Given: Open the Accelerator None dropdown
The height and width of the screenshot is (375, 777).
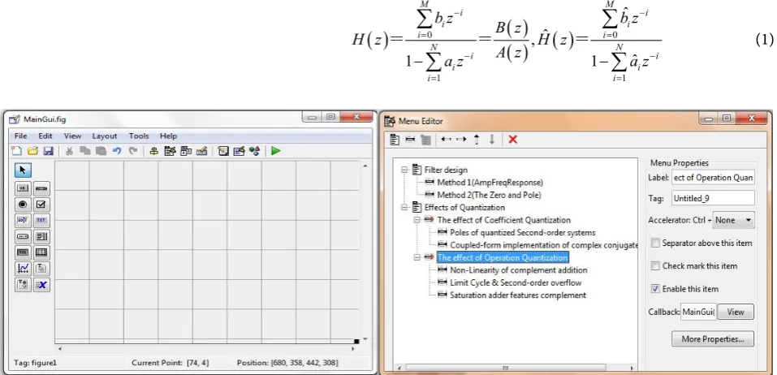Looking at the screenshot, I should pos(733,220).
